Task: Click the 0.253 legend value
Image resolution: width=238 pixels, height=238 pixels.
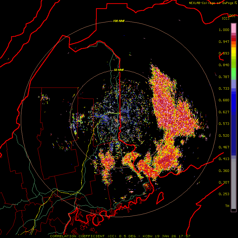Action: click(224, 194)
